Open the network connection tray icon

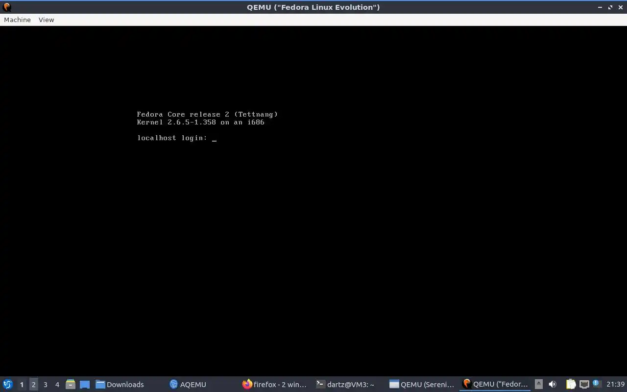584,384
